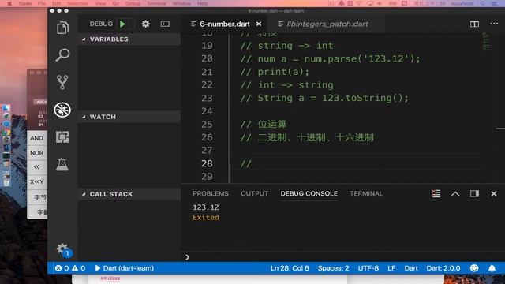Click the Ln 28, Col 6 cursor position
The image size is (505, 284).
tap(290, 268)
